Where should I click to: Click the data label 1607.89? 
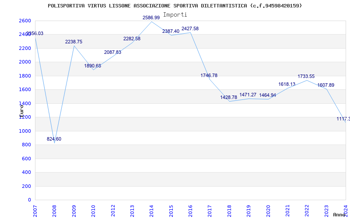pyautogui.click(x=326, y=85)
